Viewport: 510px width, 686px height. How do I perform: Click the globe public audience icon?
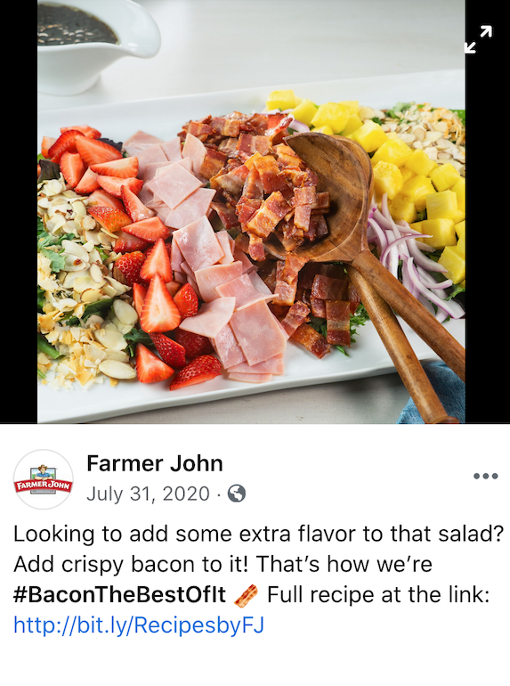point(237,494)
